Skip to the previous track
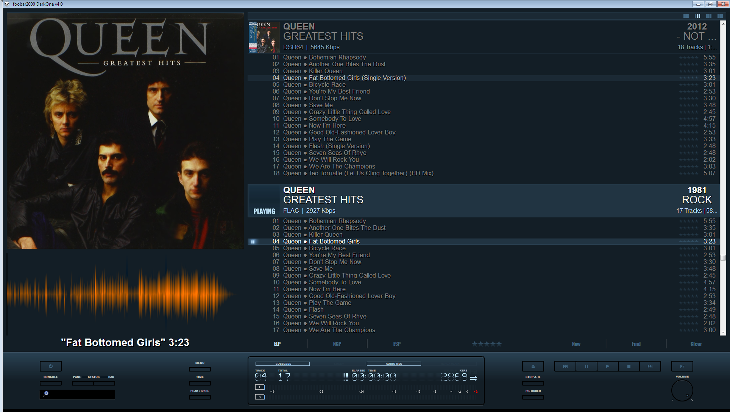This screenshot has width=730, height=412. pyautogui.click(x=565, y=366)
